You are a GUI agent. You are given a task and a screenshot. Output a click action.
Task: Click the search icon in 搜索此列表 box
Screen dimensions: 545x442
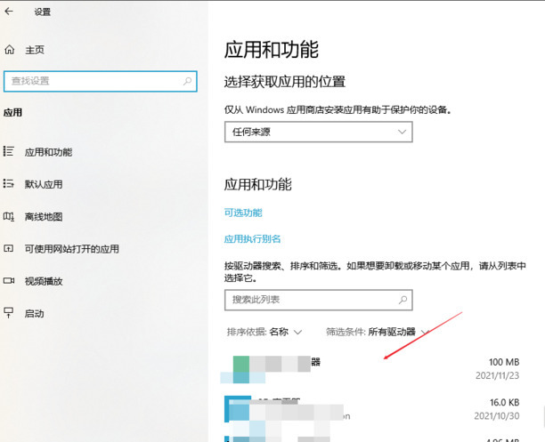(x=403, y=300)
